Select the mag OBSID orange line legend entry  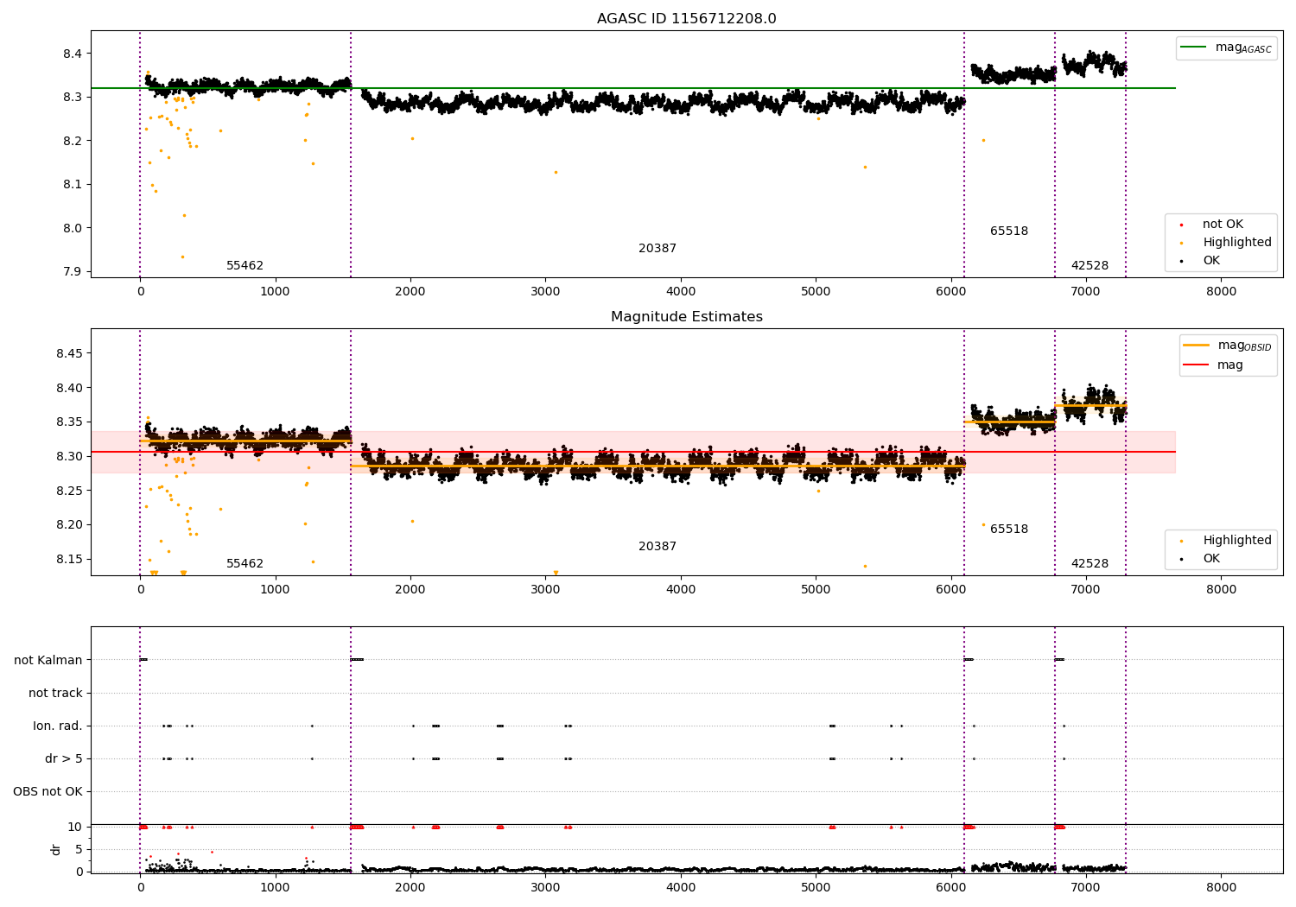(1227, 346)
